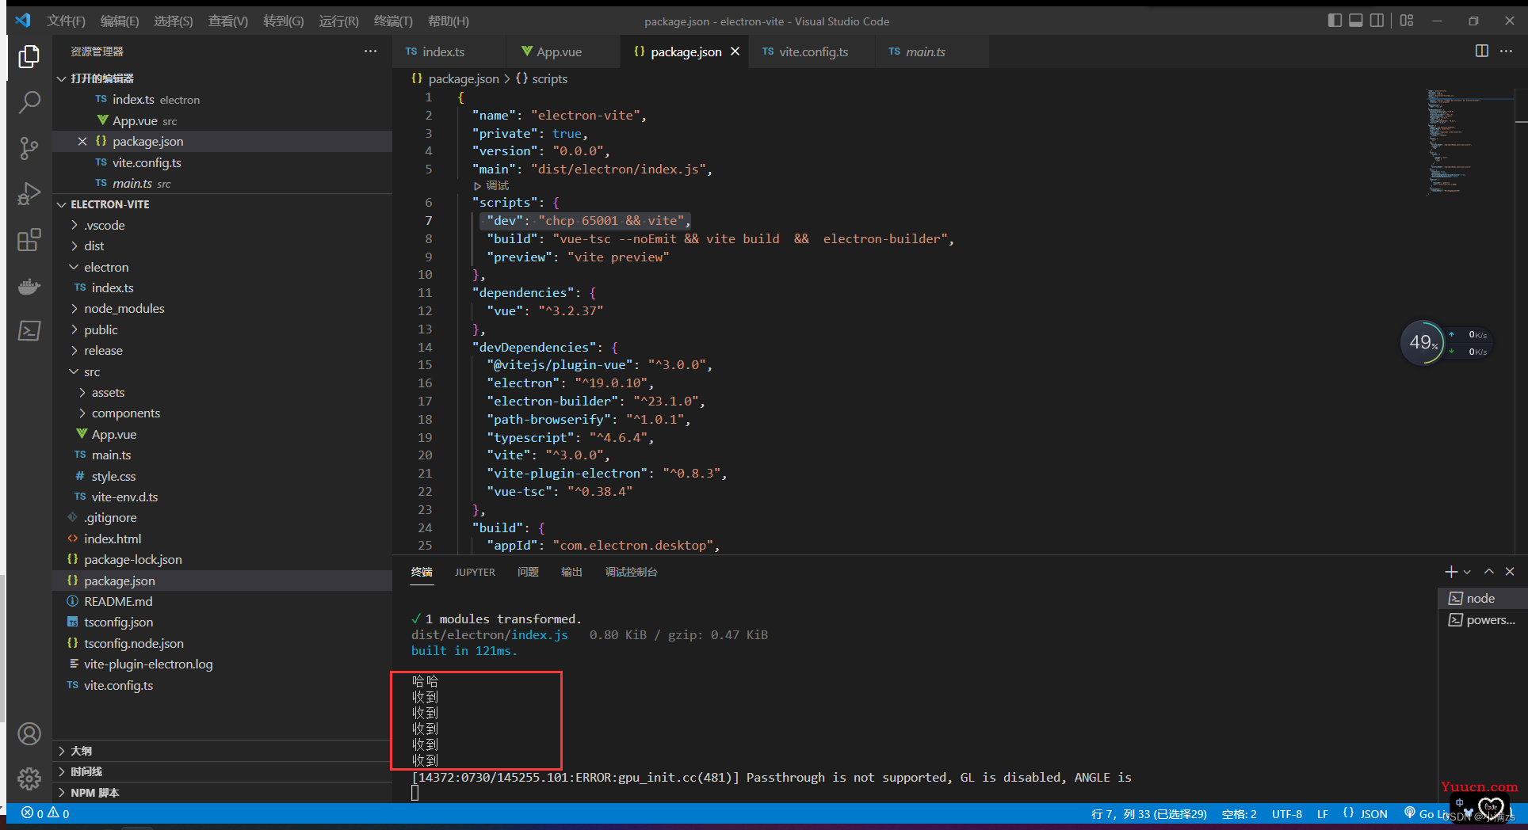Viewport: 1528px width, 830px height.
Task: Open the Accounts icon
Action: click(x=29, y=734)
